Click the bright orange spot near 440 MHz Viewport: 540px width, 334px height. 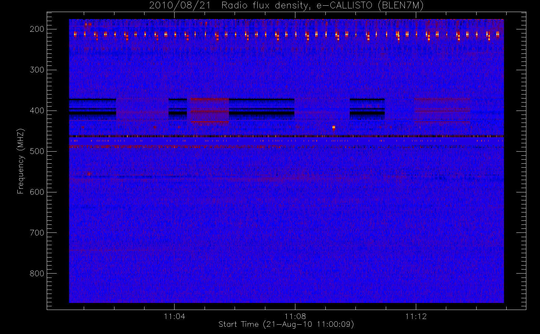pyautogui.click(x=334, y=128)
